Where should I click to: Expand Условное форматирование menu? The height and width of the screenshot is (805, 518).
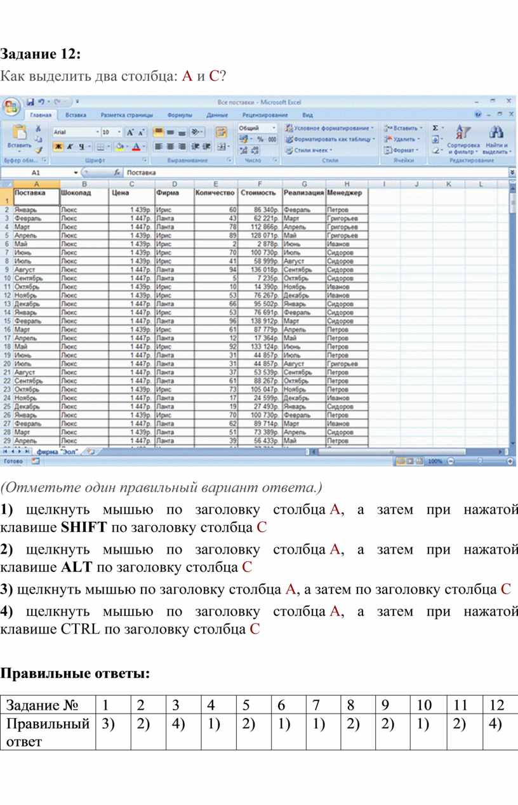point(329,128)
